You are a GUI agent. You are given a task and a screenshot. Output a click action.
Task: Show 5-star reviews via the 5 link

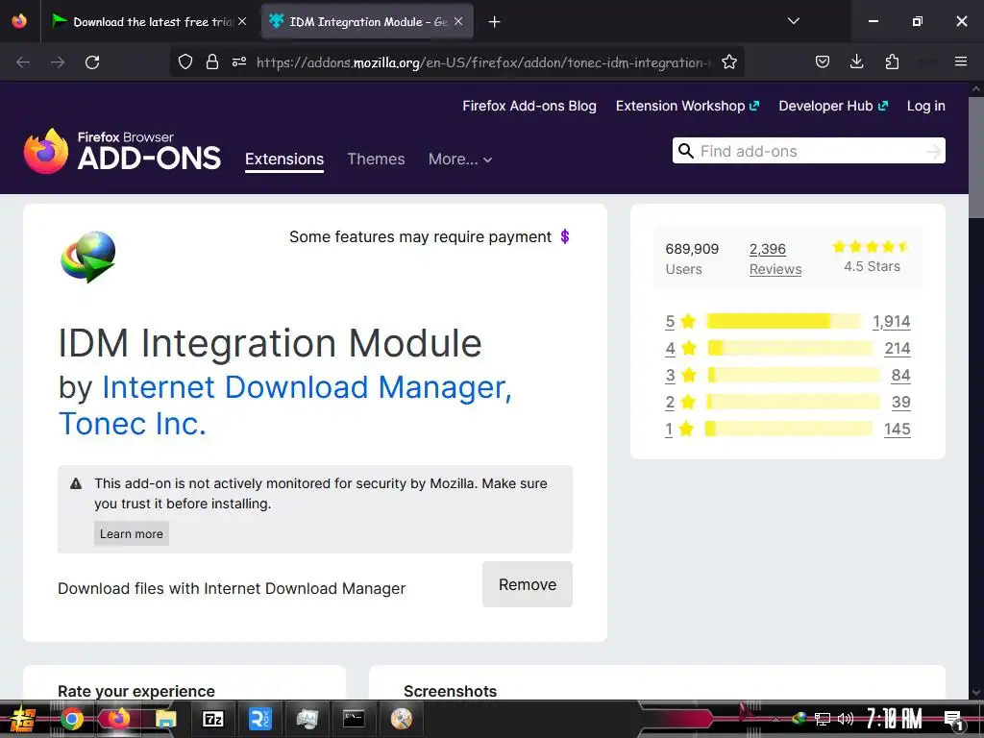tap(670, 321)
